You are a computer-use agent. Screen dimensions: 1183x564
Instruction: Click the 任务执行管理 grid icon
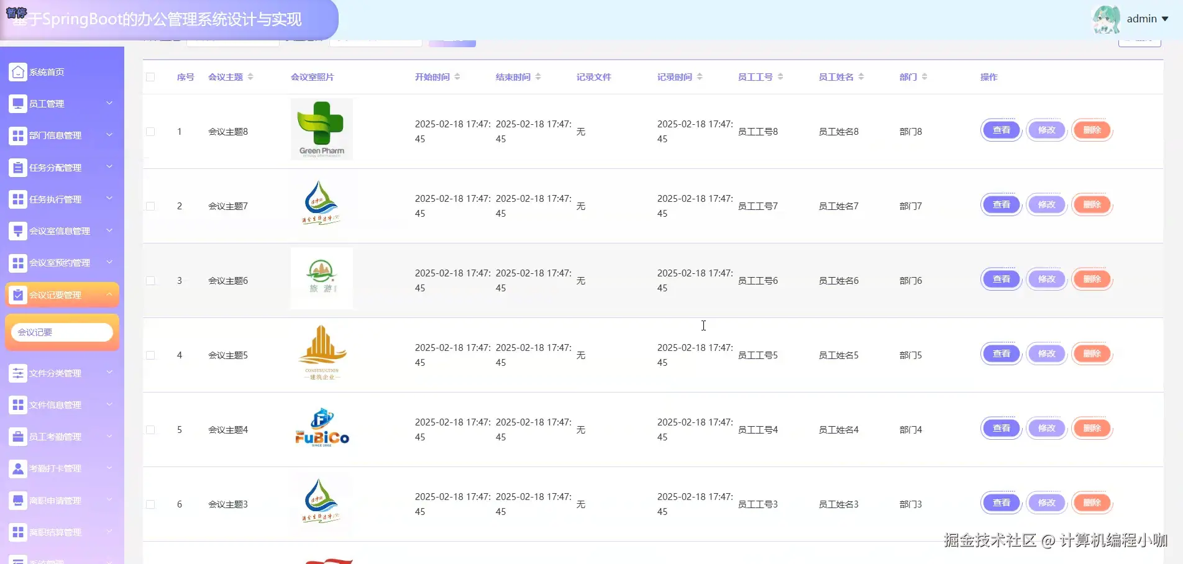pyautogui.click(x=18, y=199)
